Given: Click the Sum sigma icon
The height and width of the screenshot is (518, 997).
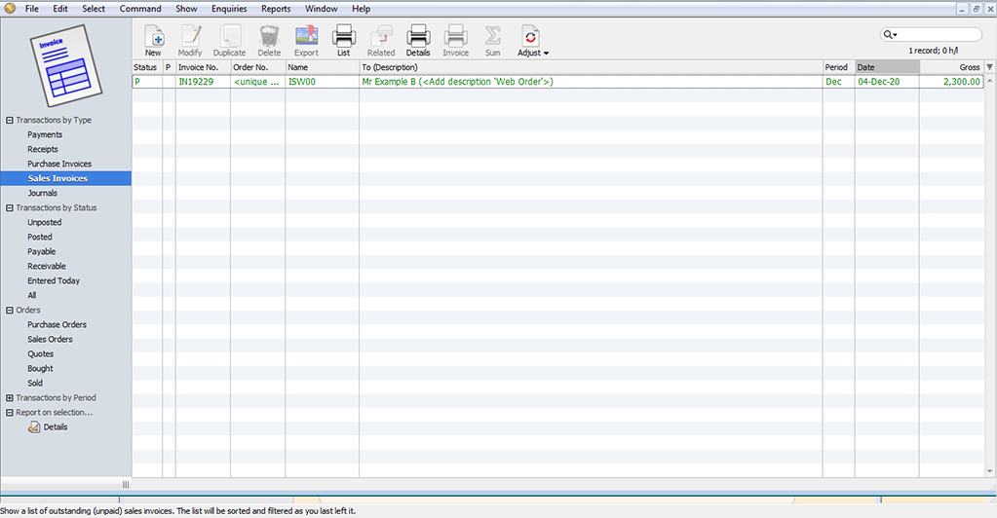Looking at the screenshot, I should [x=493, y=41].
